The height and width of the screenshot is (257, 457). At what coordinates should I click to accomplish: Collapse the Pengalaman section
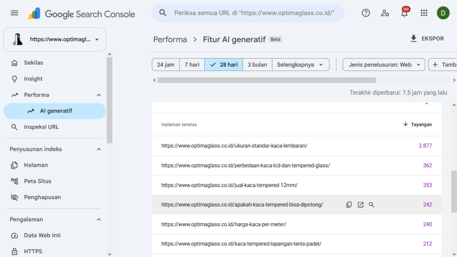coord(99,220)
